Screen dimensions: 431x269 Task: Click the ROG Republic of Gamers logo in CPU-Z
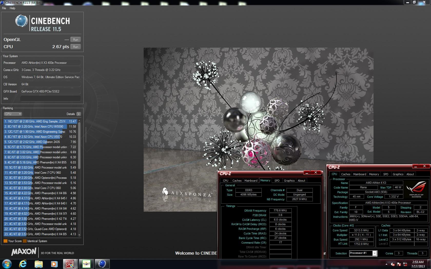tap(416, 190)
